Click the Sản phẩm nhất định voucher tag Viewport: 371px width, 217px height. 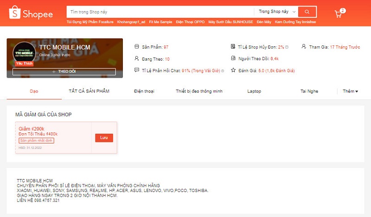[x=36, y=141]
